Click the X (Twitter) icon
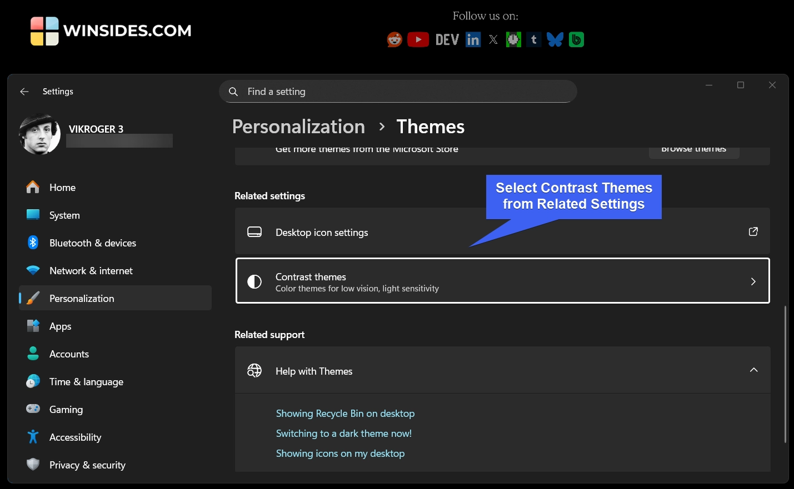Screen dimensions: 794x489 point(493,39)
